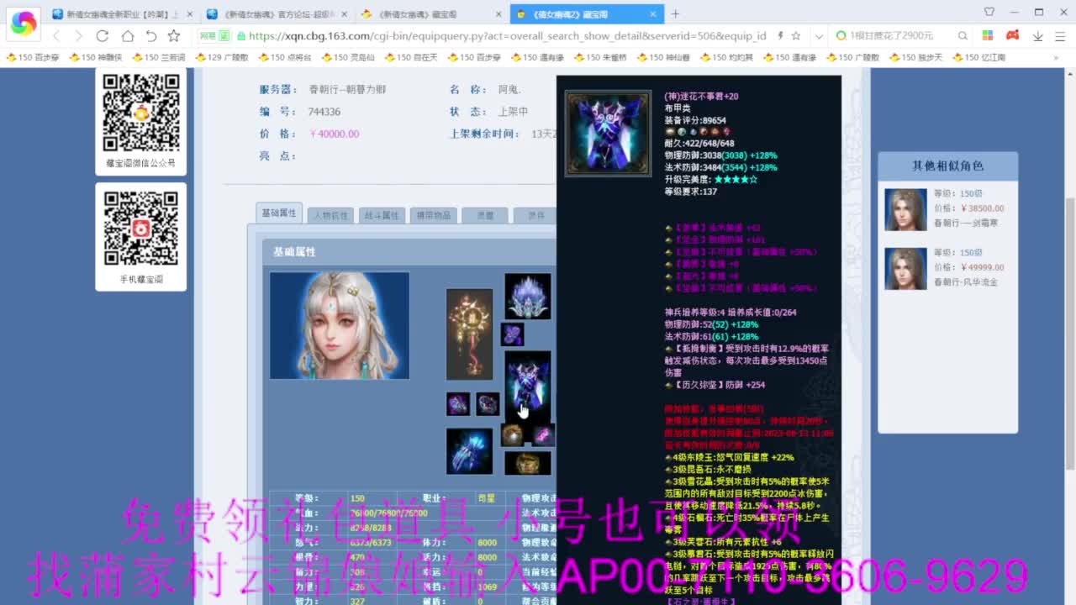This screenshot has height=605, width=1076.
Task: Navigate back using the back arrow
Action: pyautogui.click(x=55, y=37)
